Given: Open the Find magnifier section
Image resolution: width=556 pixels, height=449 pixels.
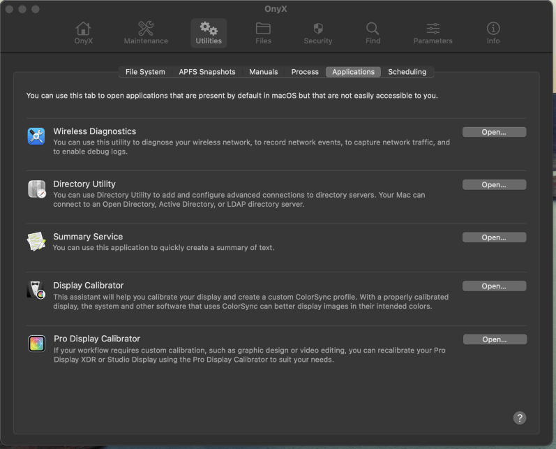Looking at the screenshot, I should (373, 33).
